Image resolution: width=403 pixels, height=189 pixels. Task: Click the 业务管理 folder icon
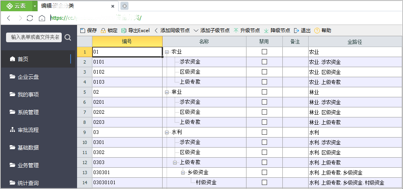coord(13,165)
